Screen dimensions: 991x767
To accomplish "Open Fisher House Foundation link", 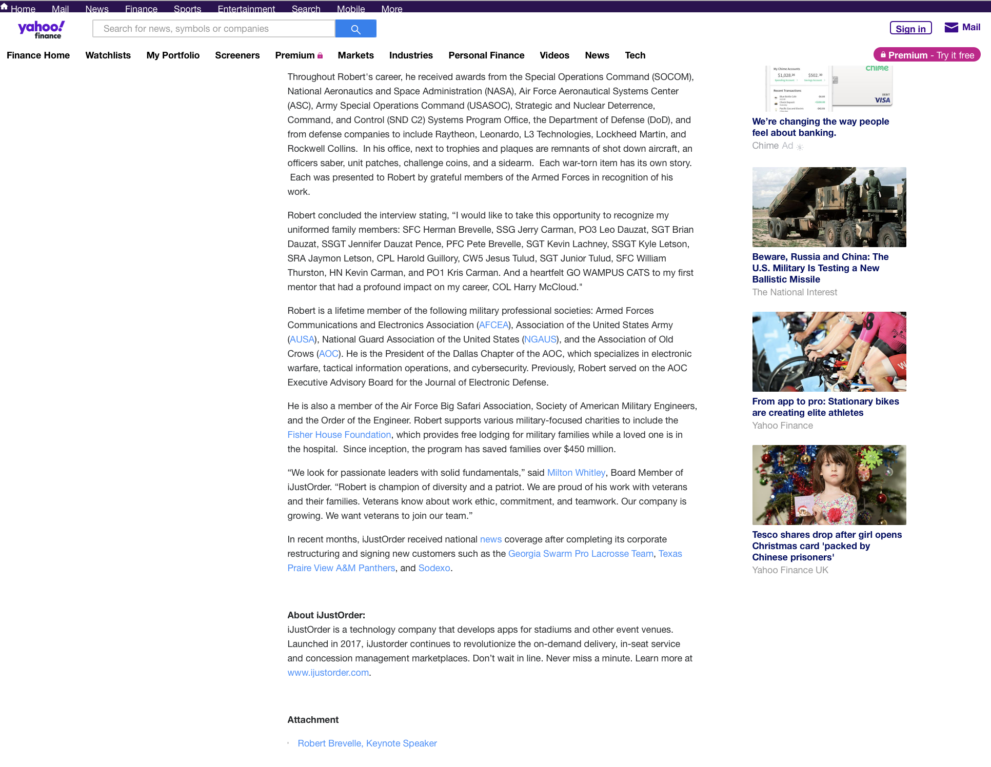I will click(339, 435).
